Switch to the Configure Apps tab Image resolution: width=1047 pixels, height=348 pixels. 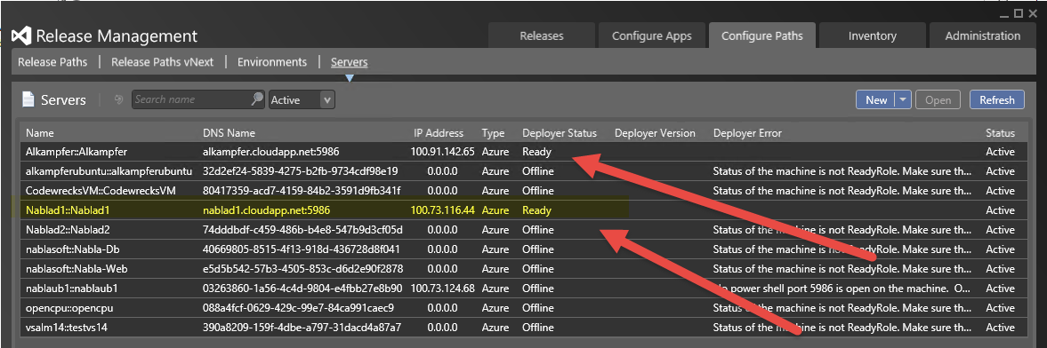point(652,36)
